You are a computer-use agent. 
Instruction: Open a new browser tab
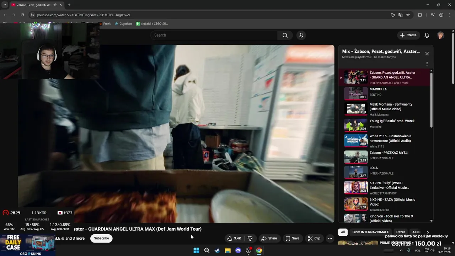pos(69,5)
